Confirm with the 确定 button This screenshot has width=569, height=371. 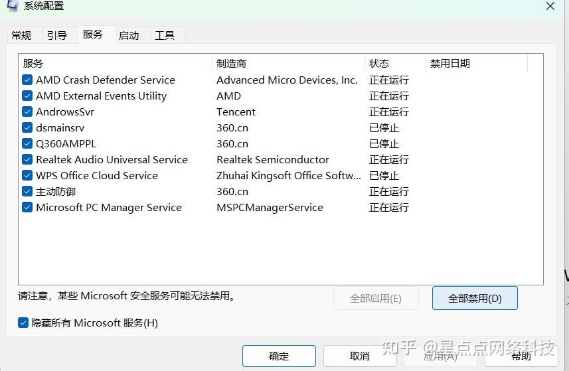[279, 356]
